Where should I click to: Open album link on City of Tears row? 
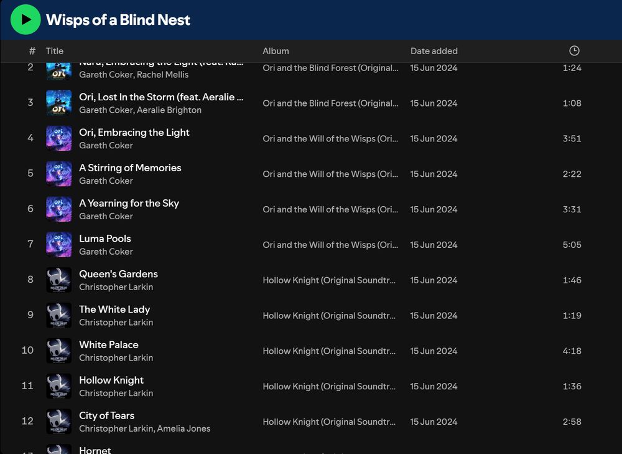pyautogui.click(x=329, y=422)
